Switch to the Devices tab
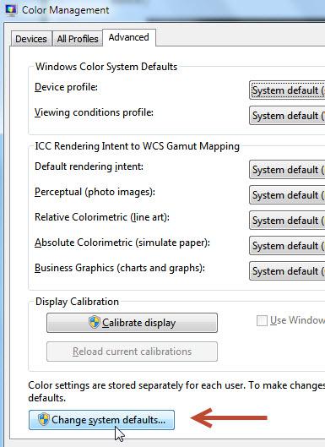This screenshot has width=325, height=447. click(31, 39)
